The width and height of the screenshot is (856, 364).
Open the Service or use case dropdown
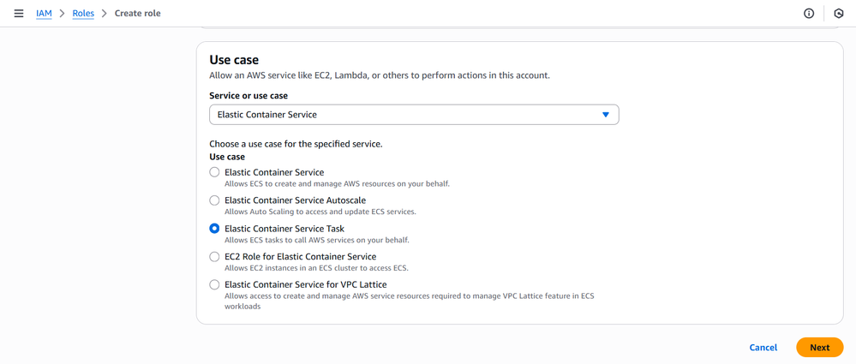[413, 115]
